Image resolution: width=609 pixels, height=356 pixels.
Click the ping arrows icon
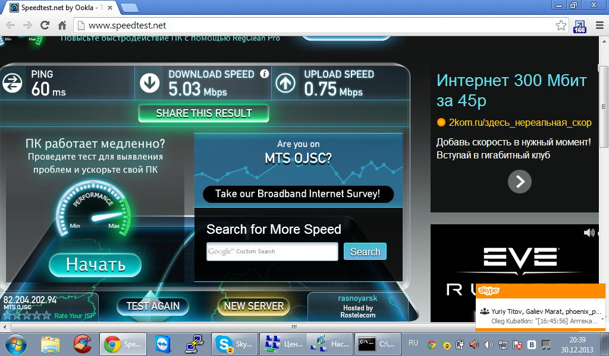(x=12, y=83)
